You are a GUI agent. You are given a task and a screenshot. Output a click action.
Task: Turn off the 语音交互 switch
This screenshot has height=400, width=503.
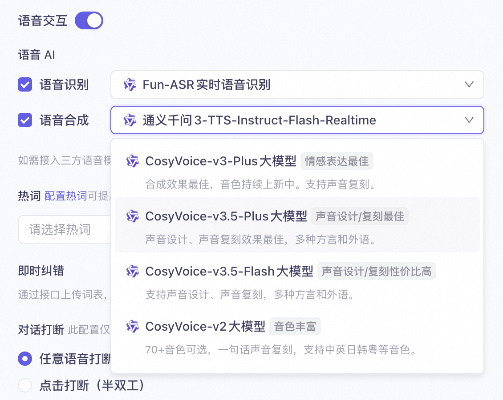tap(89, 20)
